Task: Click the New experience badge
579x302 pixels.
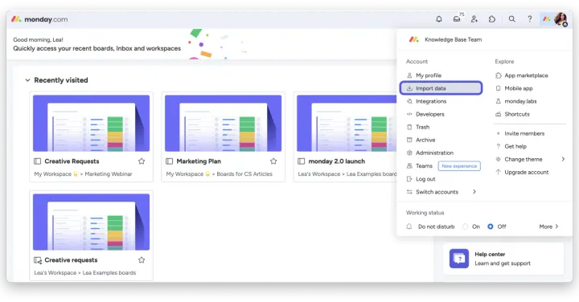Action: 459,166
